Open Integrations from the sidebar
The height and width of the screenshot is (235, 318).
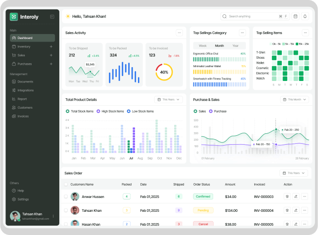pyautogui.click(x=25, y=90)
